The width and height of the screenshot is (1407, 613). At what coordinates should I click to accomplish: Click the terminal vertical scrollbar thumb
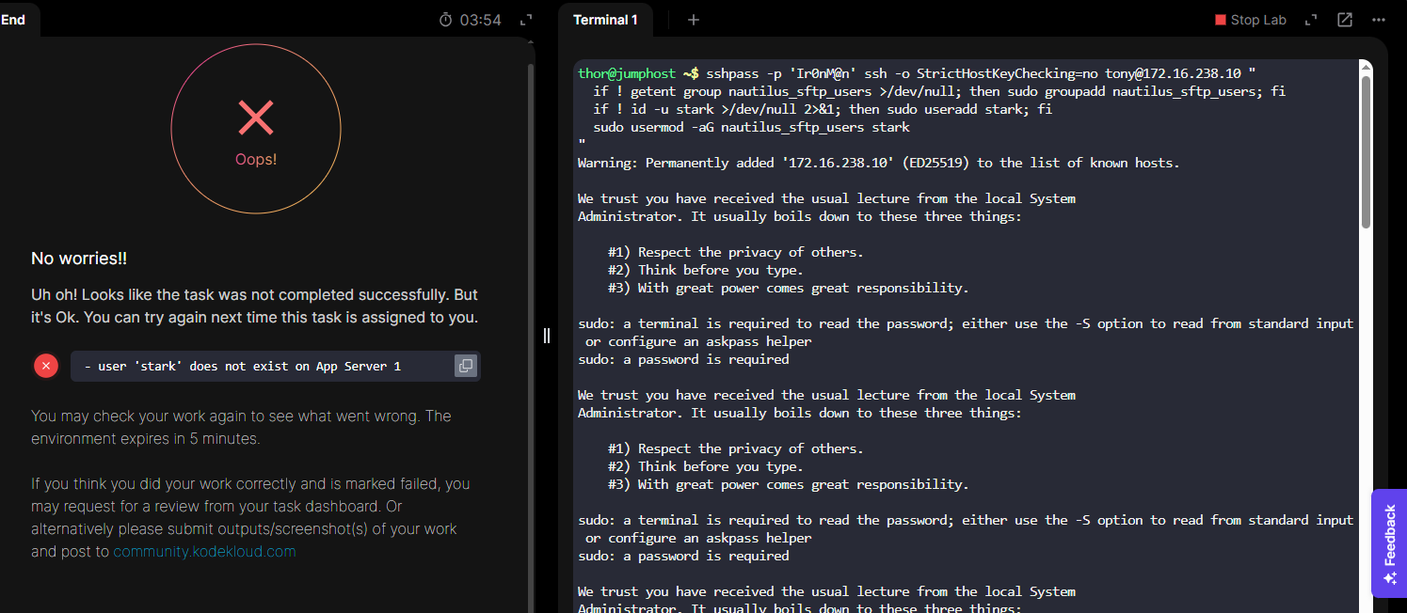pos(1366,150)
